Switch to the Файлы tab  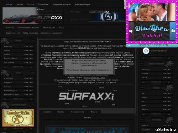point(61,112)
